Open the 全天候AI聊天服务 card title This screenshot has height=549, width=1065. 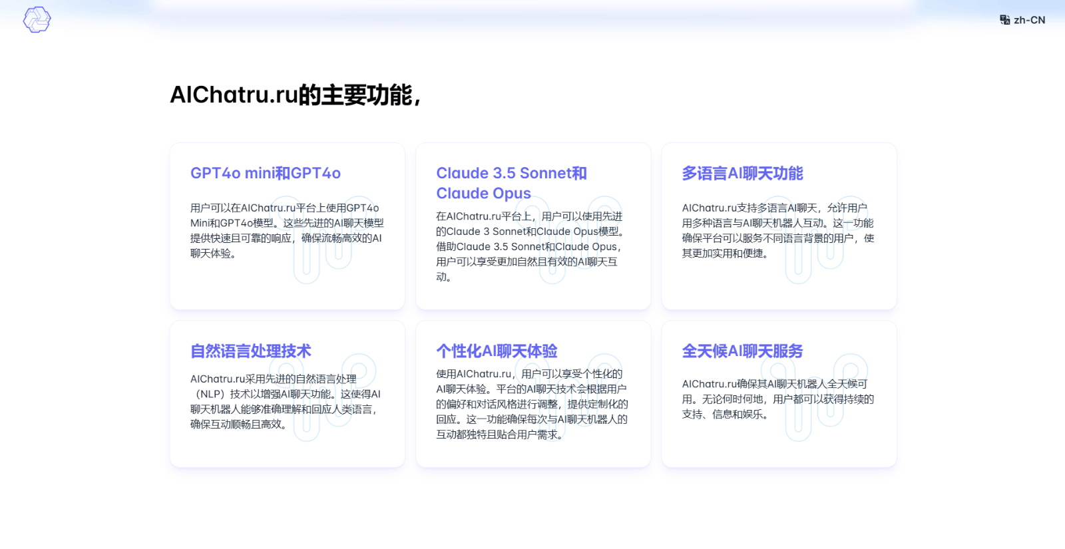coord(742,351)
